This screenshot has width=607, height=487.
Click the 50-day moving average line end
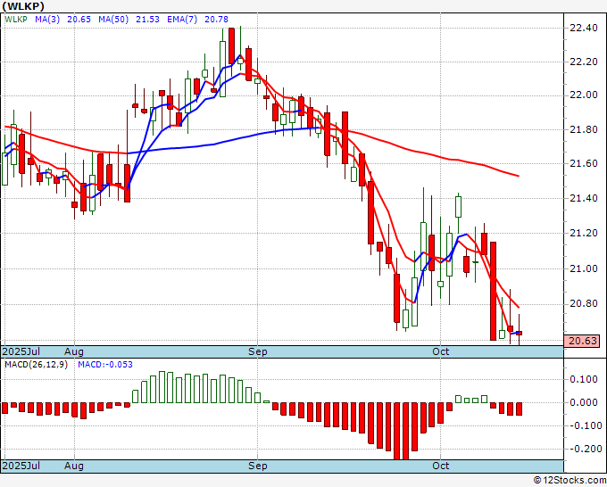518,176
